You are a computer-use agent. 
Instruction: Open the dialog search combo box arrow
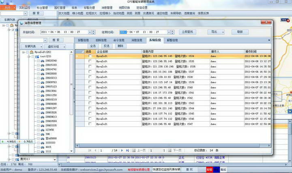[x=45, y=40]
